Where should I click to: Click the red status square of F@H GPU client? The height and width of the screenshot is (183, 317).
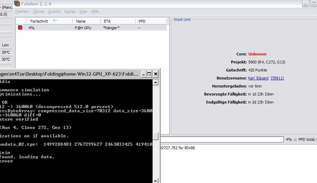tap(20, 27)
